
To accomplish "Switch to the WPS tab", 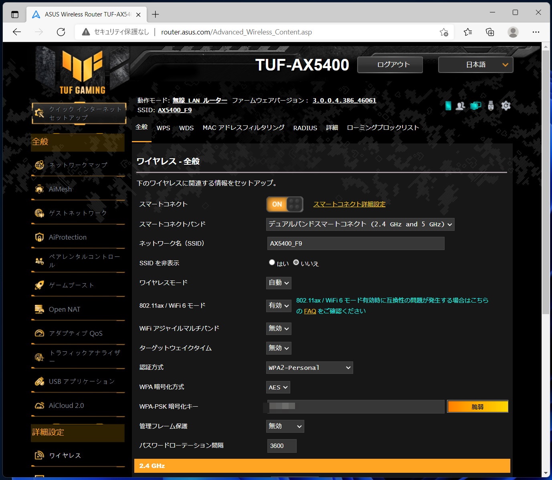I will [163, 128].
